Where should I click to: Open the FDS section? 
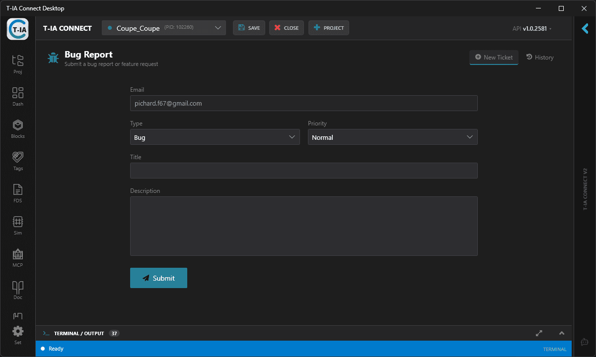point(17,192)
